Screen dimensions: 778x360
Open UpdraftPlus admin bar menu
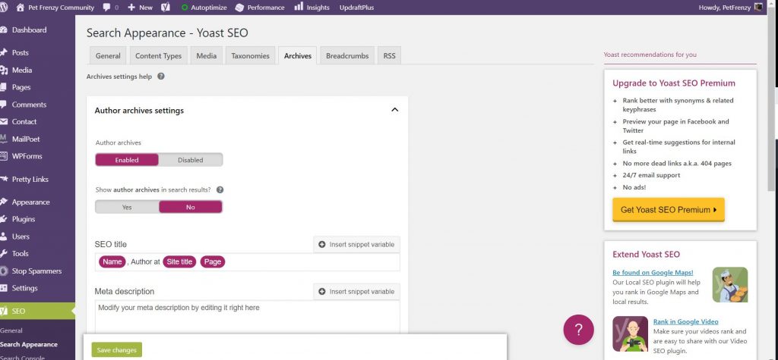point(357,8)
